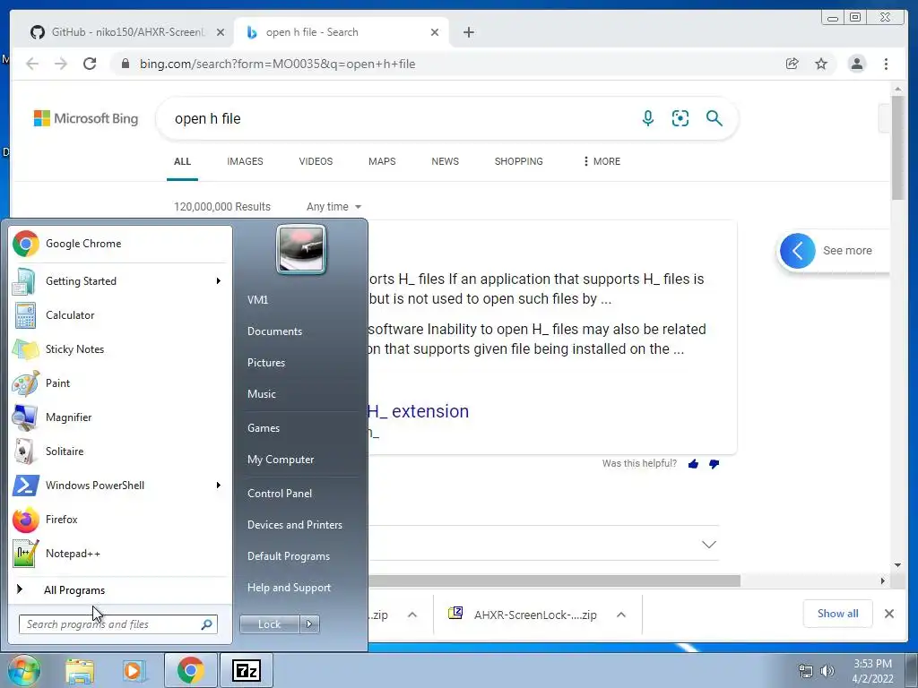Image resolution: width=918 pixels, height=688 pixels.
Task: Open options for the first zip download
Action: click(412, 615)
